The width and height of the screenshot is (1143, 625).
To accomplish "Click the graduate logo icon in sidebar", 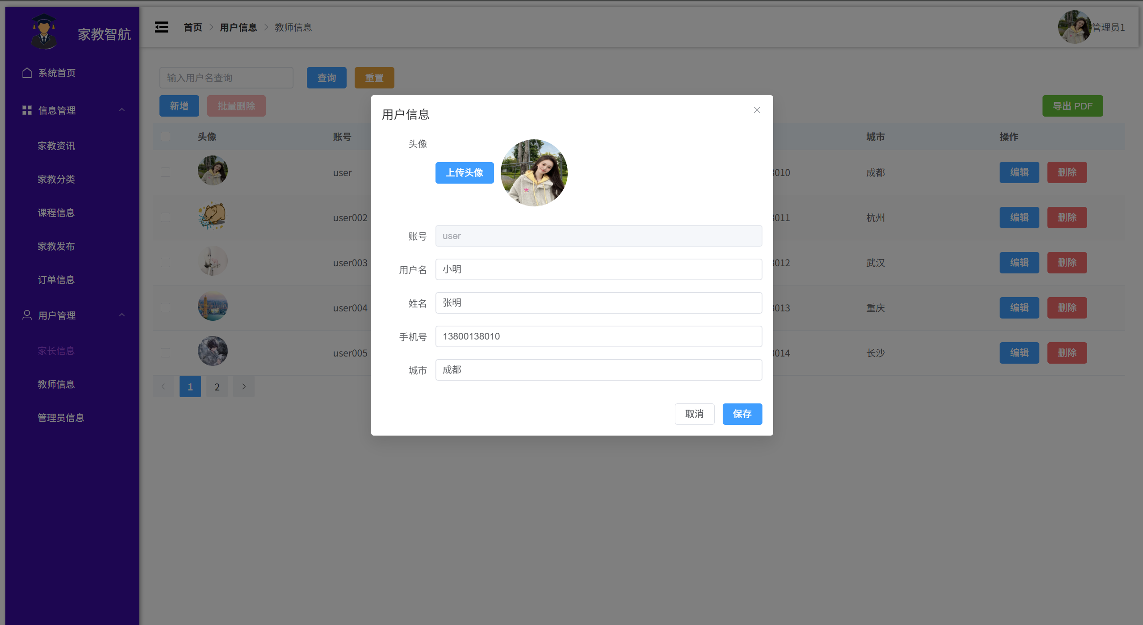I will tap(44, 31).
